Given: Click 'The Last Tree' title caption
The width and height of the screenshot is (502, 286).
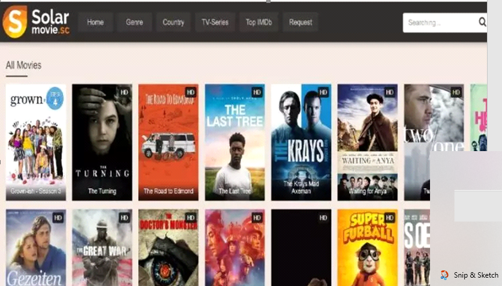Looking at the screenshot, I should (235, 191).
